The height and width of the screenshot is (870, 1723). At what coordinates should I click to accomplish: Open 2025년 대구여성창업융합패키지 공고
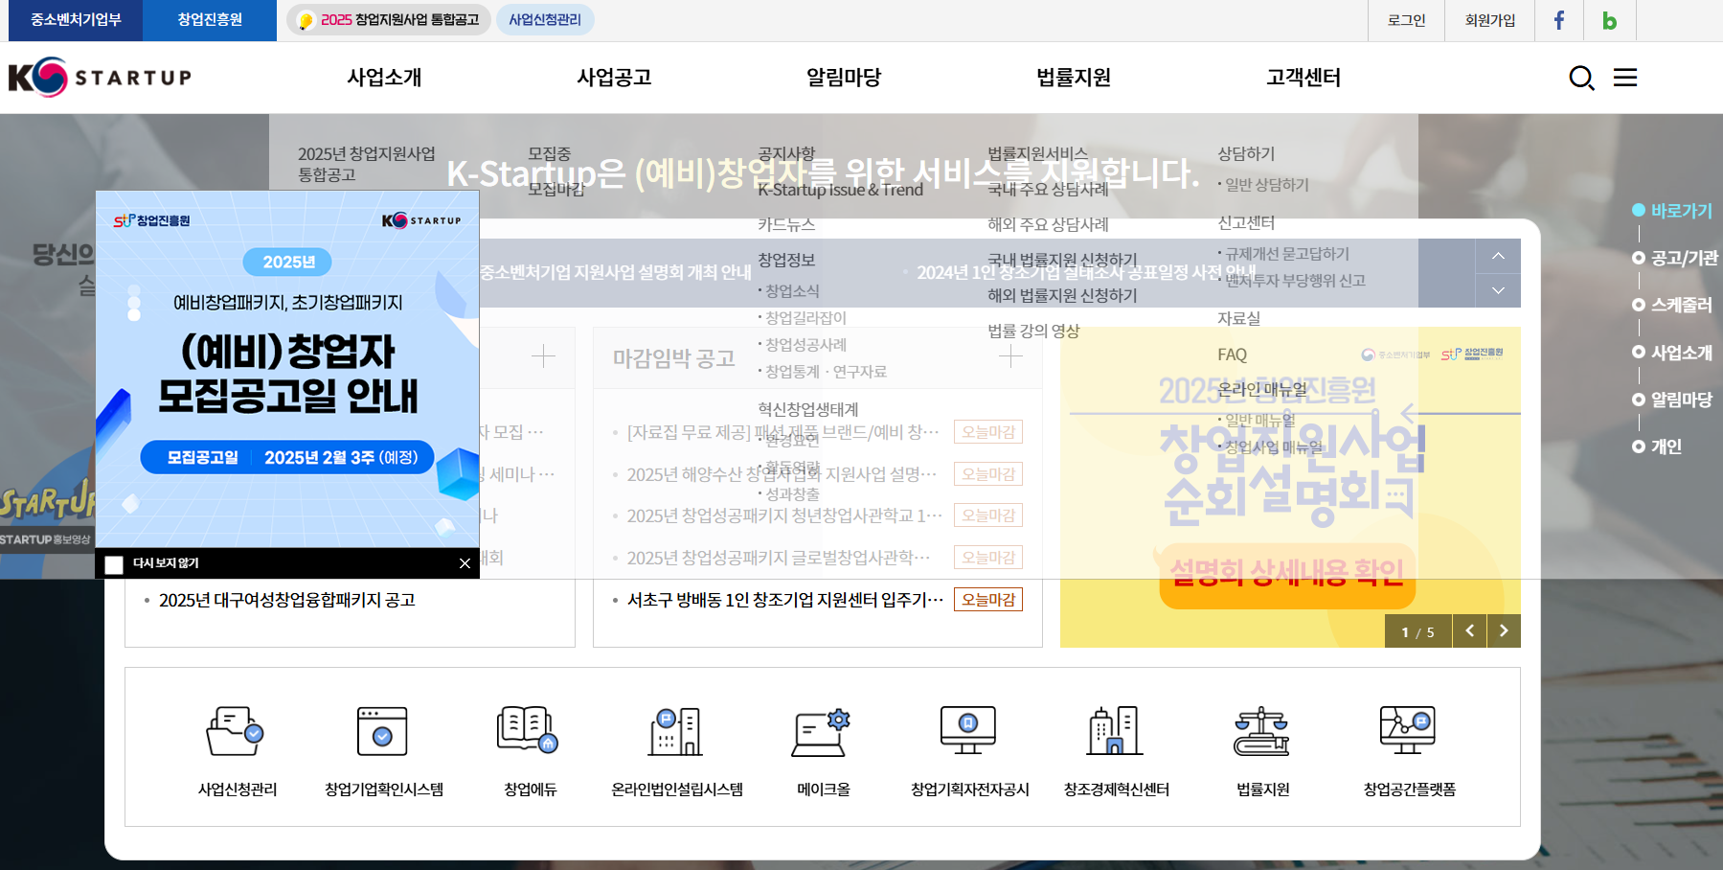pyautogui.click(x=287, y=600)
